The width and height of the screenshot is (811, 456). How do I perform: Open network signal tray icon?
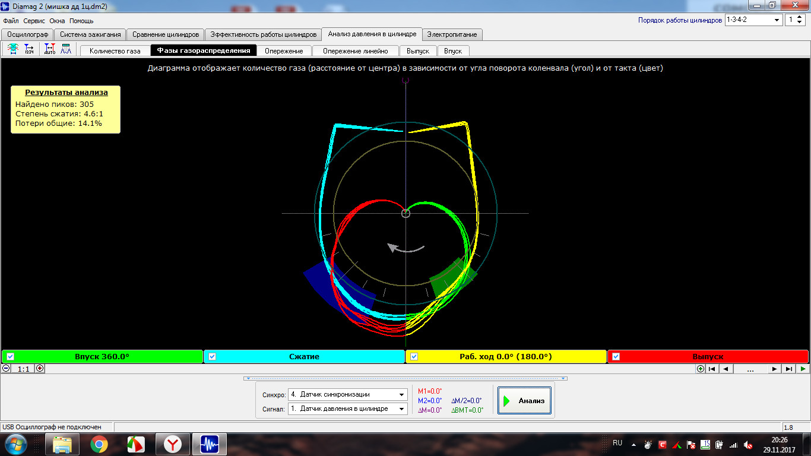click(x=734, y=444)
